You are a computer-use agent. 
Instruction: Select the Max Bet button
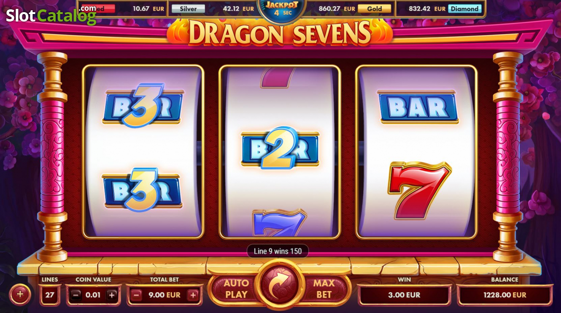(324, 289)
